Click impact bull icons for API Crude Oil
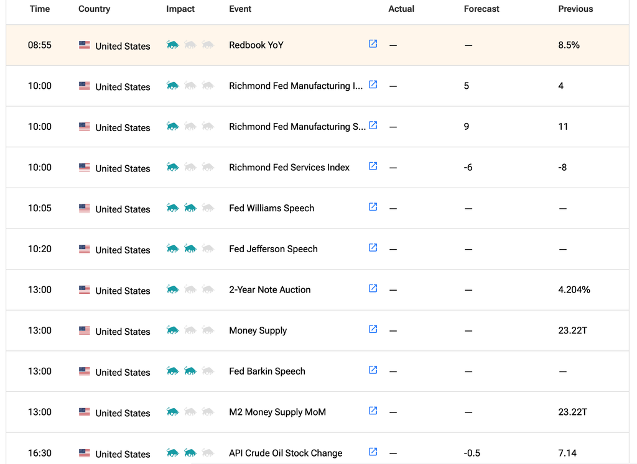Viewport: 637px width, 464px height. coord(190,453)
